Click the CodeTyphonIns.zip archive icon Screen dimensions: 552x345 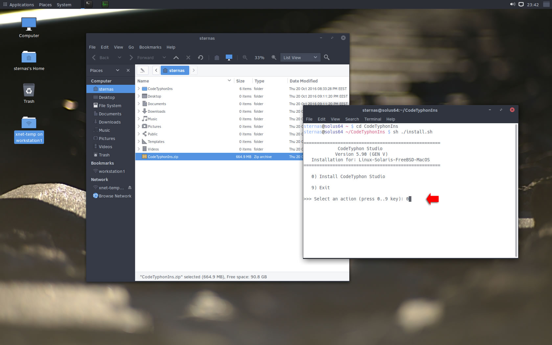pos(144,157)
